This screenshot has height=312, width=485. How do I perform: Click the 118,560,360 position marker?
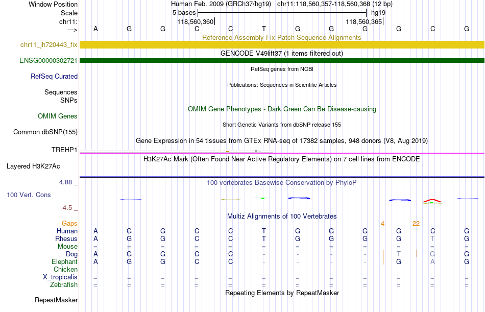tap(196, 21)
